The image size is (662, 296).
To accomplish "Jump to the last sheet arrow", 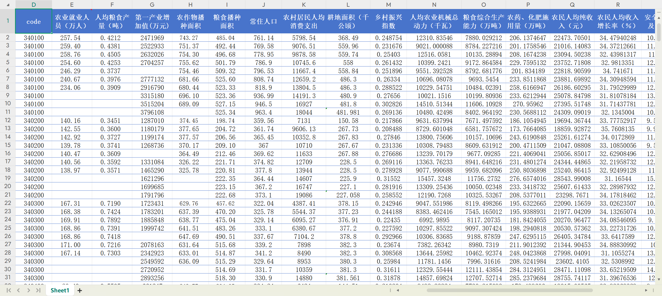I will pos(38,290).
